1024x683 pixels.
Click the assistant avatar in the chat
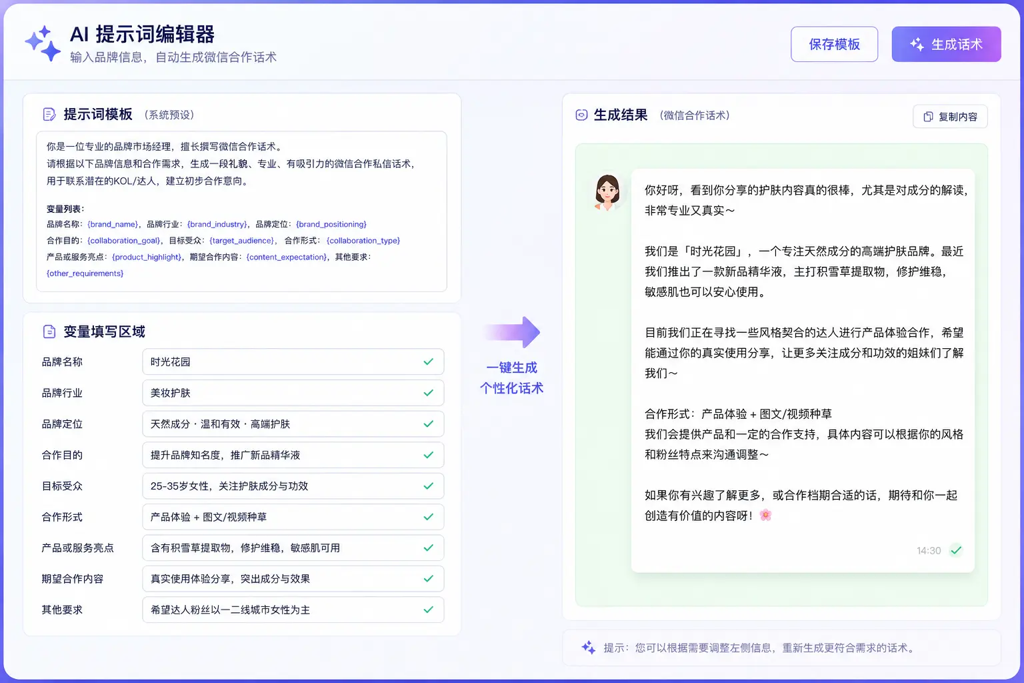point(607,192)
